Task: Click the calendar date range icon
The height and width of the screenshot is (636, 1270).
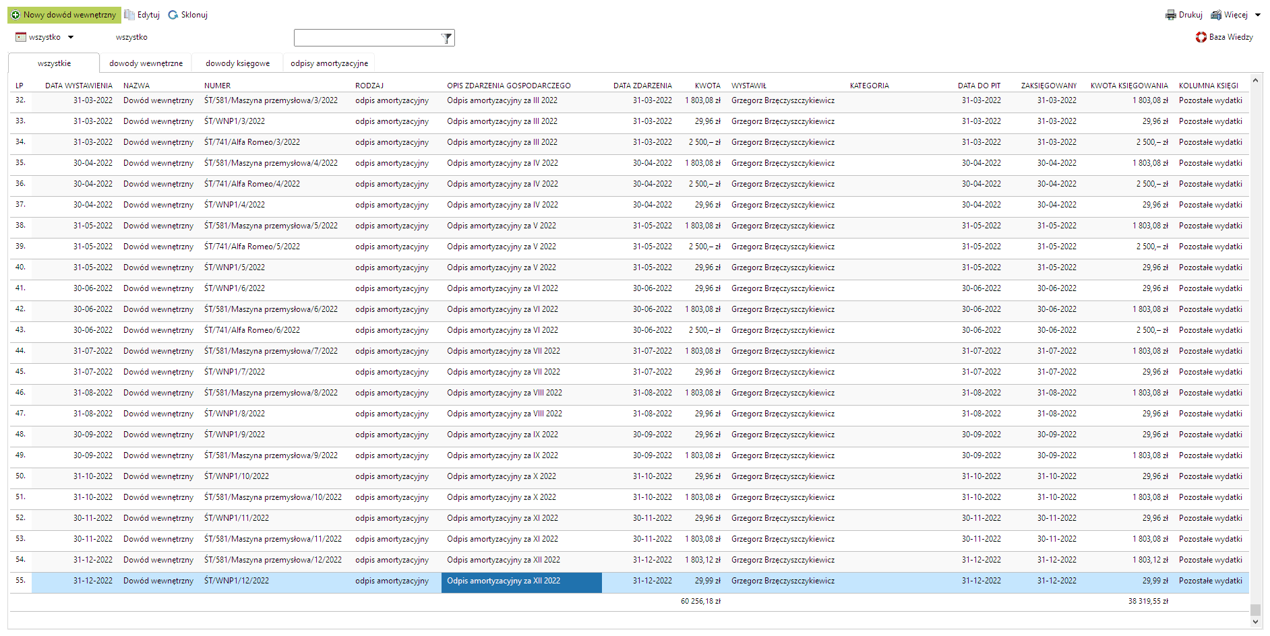Action: 21,37
